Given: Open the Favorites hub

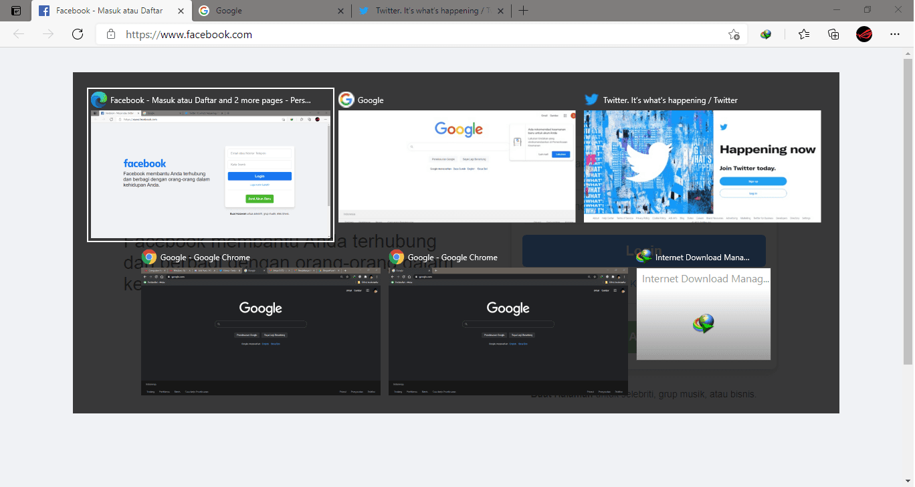Looking at the screenshot, I should coord(803,34).
